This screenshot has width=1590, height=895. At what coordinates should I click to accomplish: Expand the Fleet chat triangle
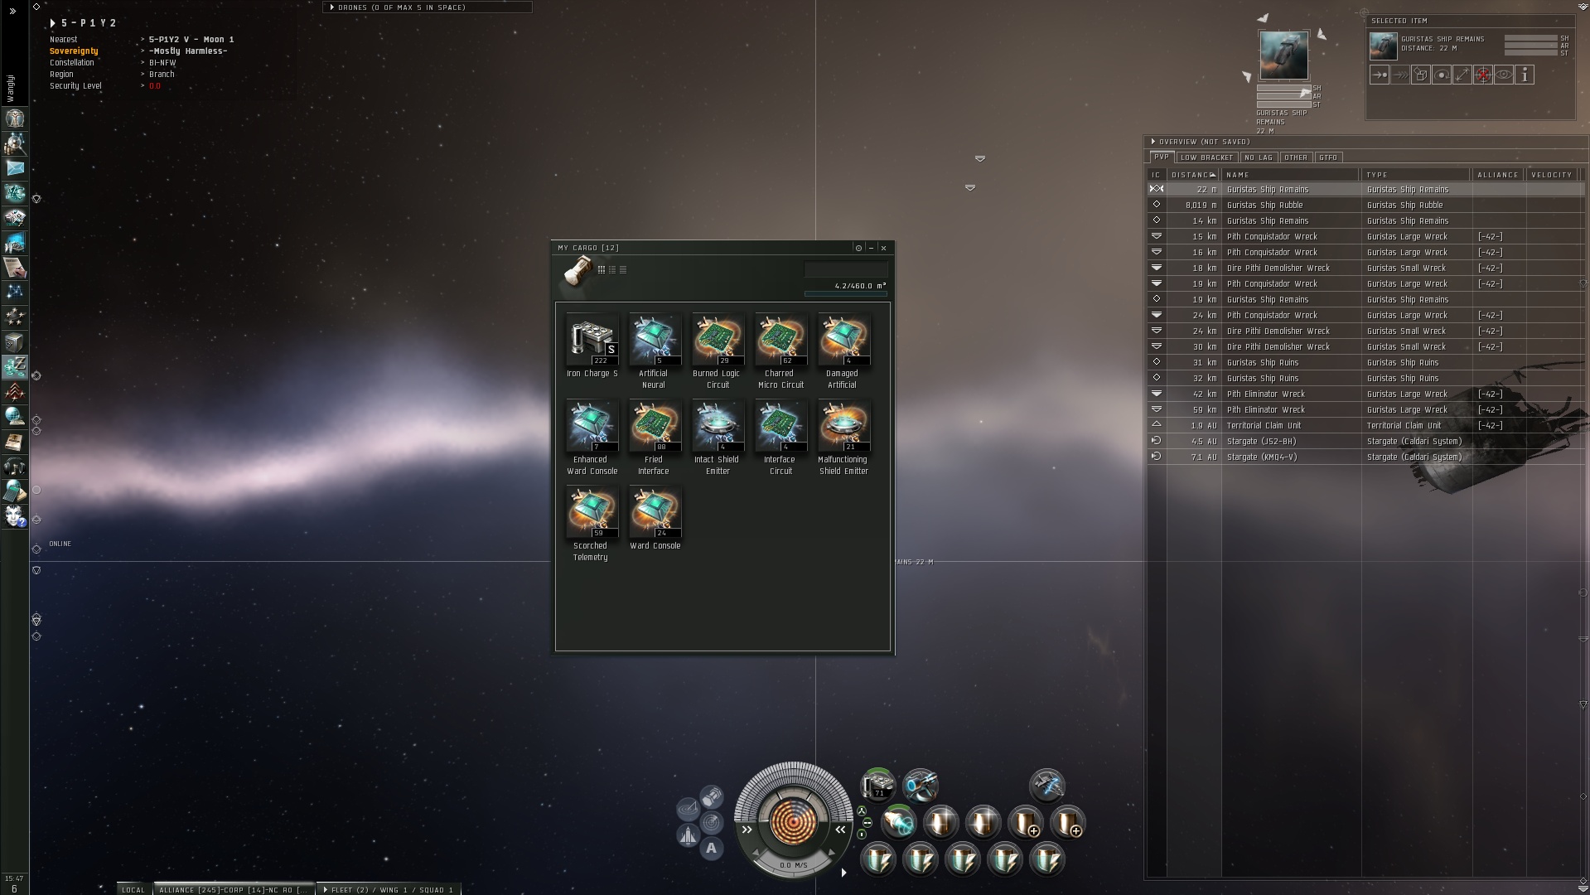click(326, 890)
